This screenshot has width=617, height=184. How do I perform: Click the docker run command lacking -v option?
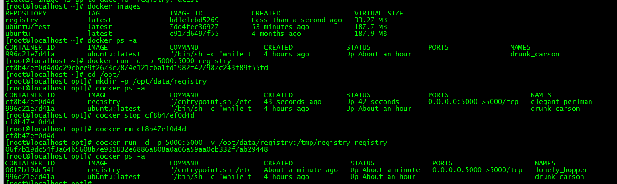160,61
